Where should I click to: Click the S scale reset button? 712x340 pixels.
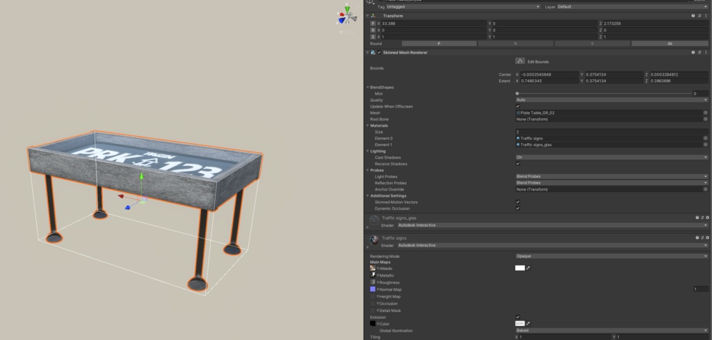point(373,37)
